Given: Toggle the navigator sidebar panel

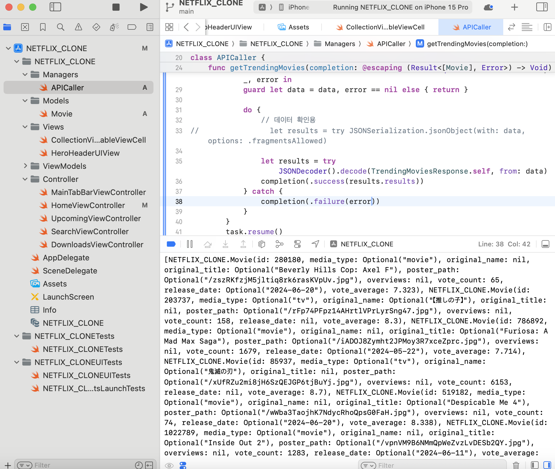Looking at the screenshot, I should coord(55,7).
